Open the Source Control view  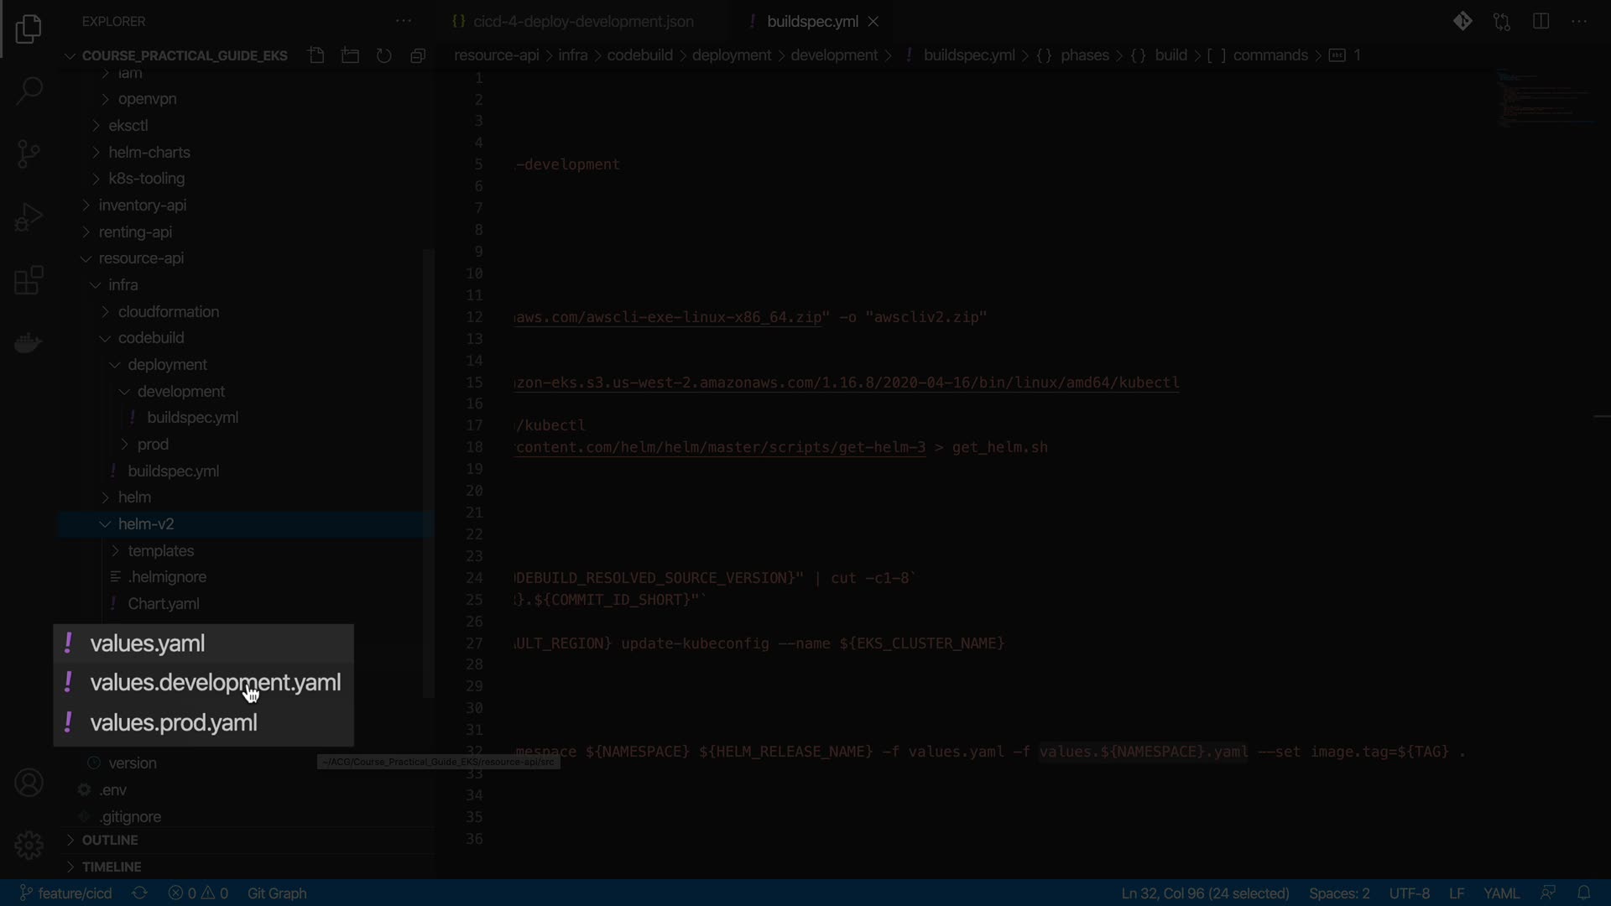click(29, 154)
